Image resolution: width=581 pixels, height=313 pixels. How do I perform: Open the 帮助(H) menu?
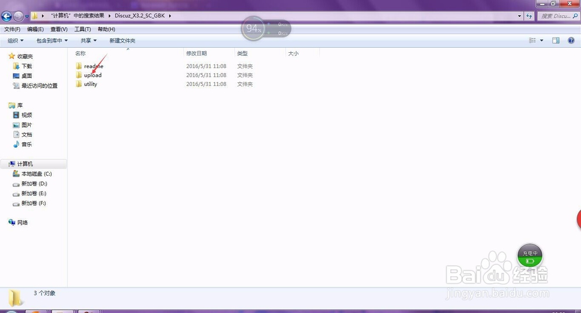coord(106,29)
